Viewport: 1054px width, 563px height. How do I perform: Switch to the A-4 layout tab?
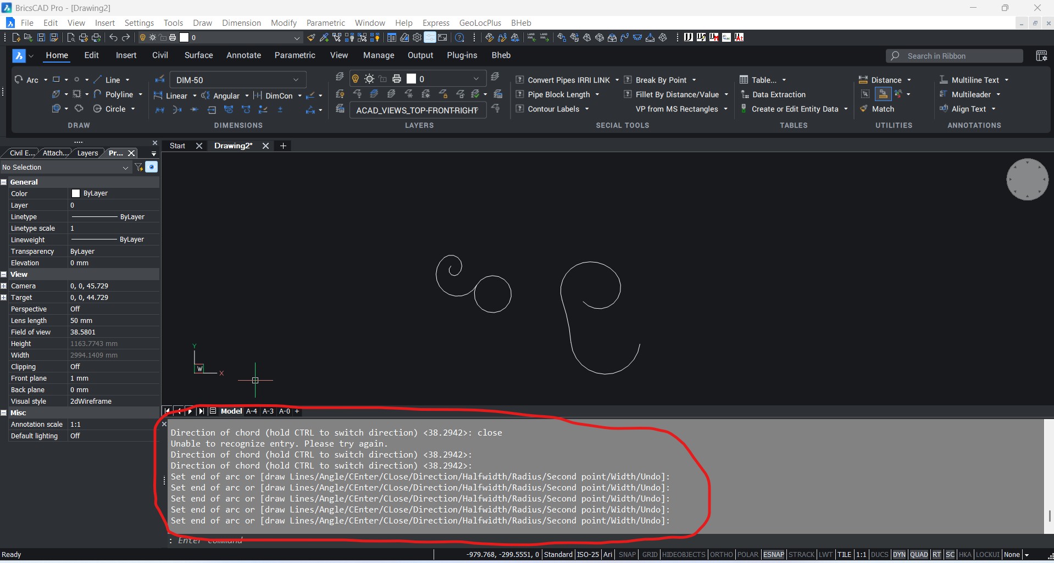[x=251, y=411]
